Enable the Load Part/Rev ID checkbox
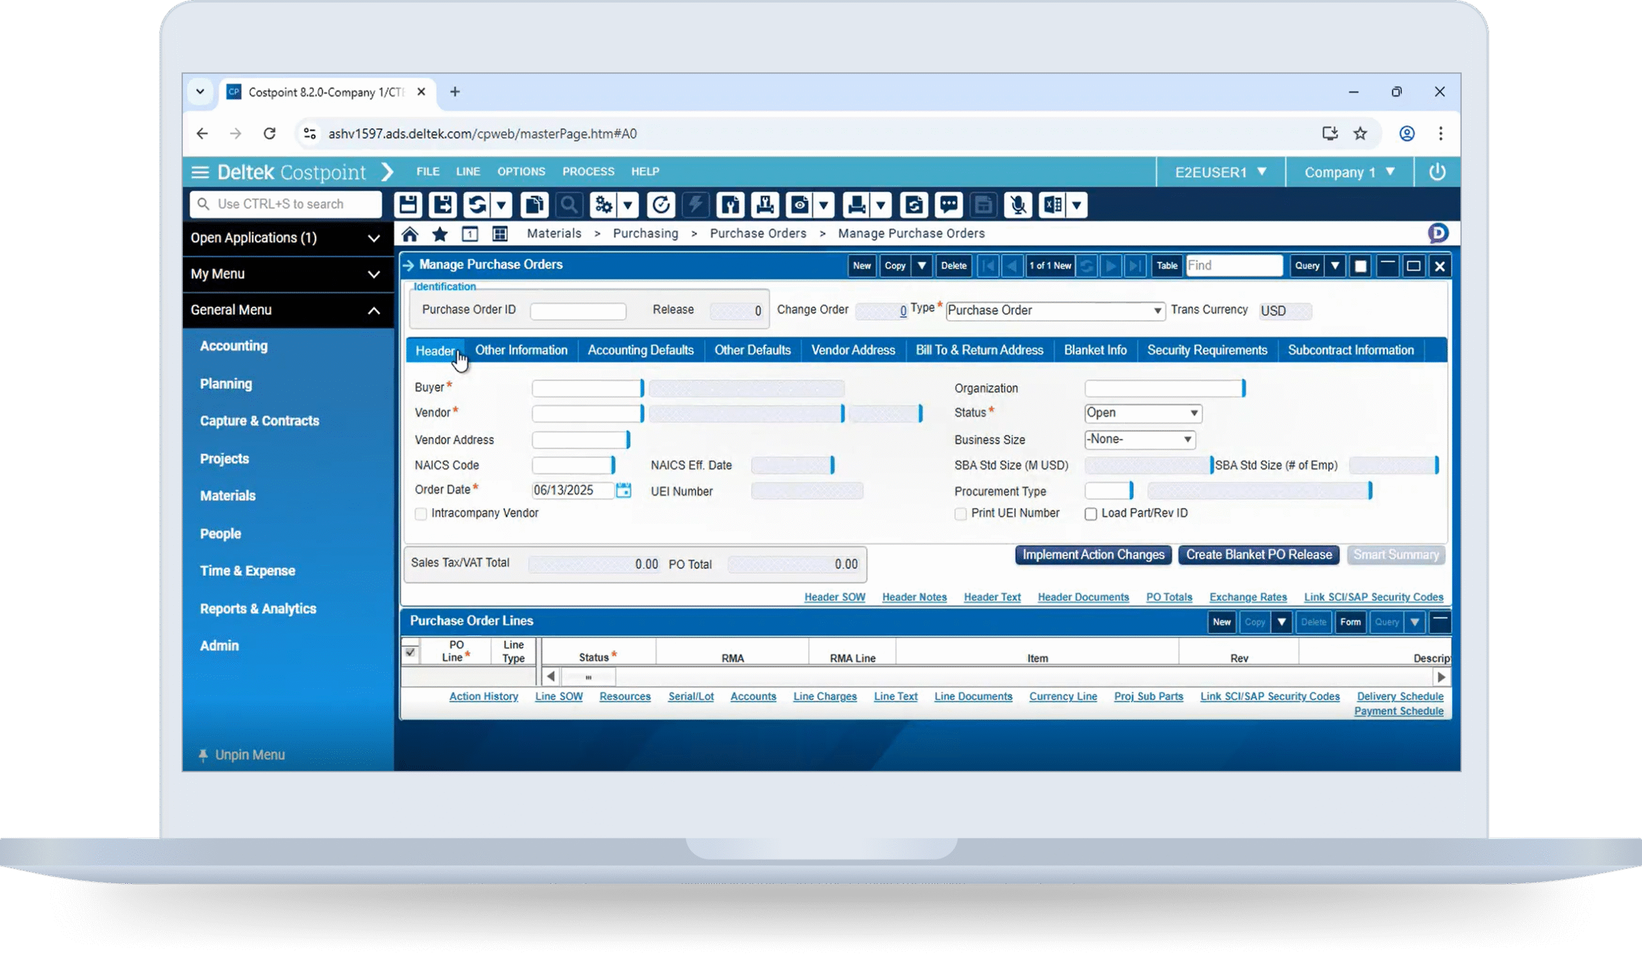1642x957 pixels. tap(1091, 514)
